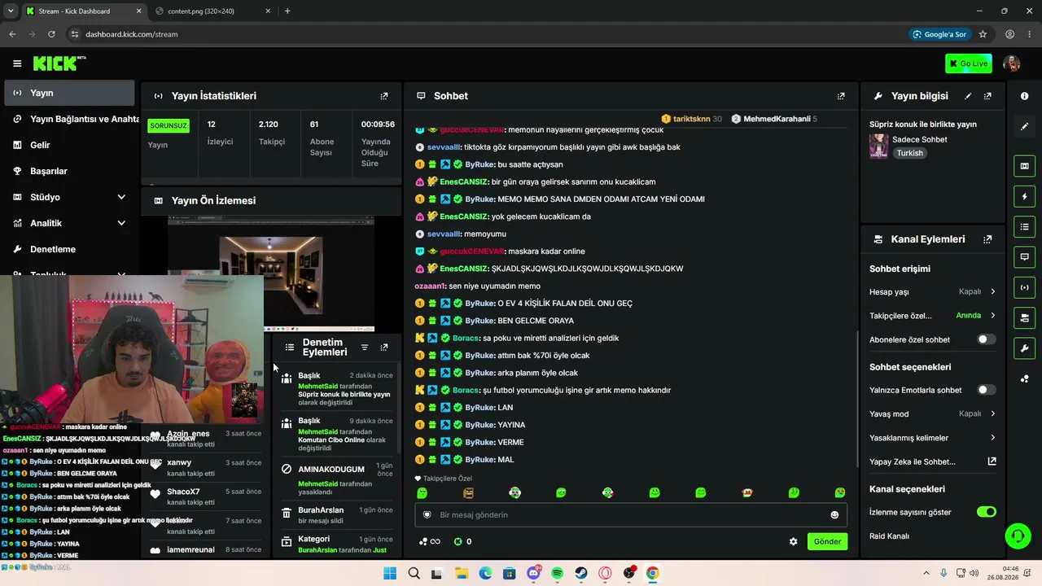The height and width of the screenshot is (586, 1042).
Task: Open Yavaş mod options
Action: (932, 413)
